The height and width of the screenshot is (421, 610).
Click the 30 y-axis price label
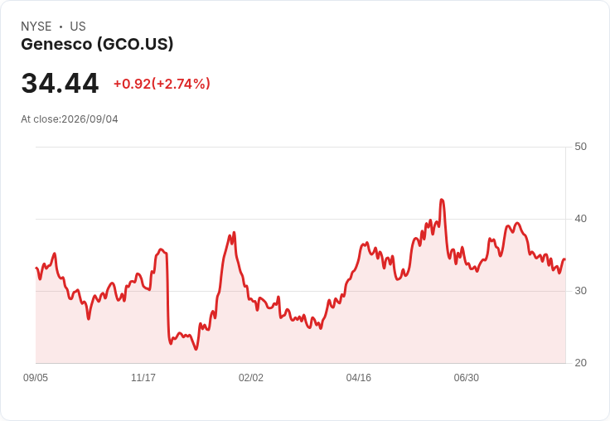click(x=580, y=291)
